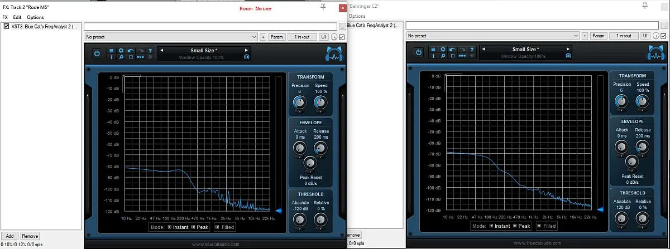This screenshot has width=670, height=249.
Task: Click the Speed knob in Rode M5 Transform section
Action: pyautogui.click(x=320, y=102)
